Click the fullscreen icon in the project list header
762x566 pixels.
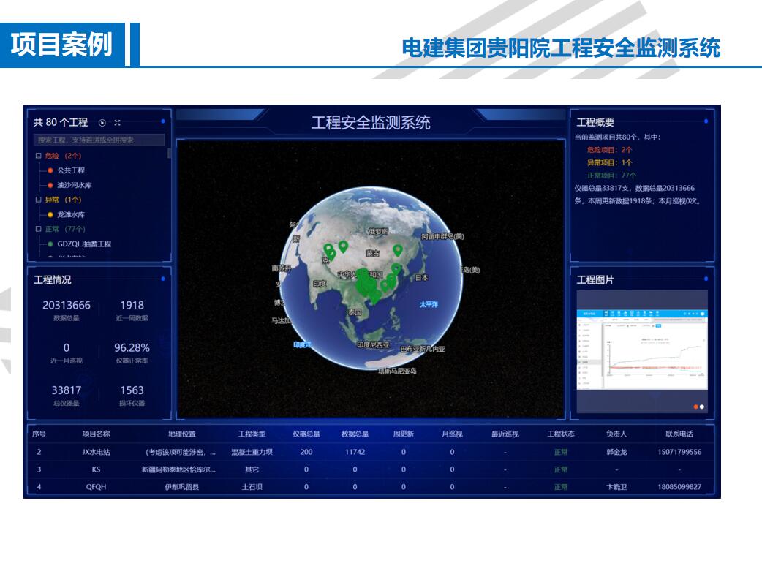click(x=117, y=122)
